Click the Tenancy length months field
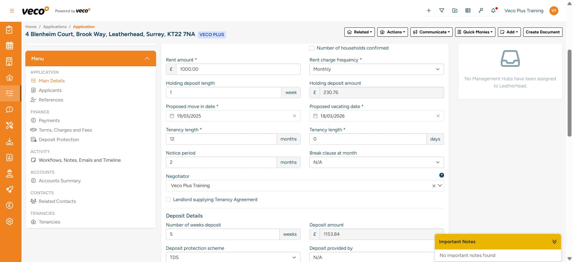573x262 pixels. pos(221,139)
